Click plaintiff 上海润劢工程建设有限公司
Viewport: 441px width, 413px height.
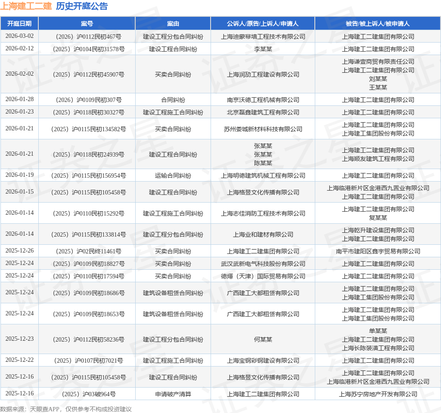263,74
